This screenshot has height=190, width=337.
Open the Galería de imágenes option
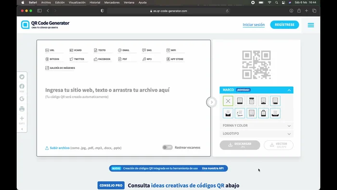(60, 68)
